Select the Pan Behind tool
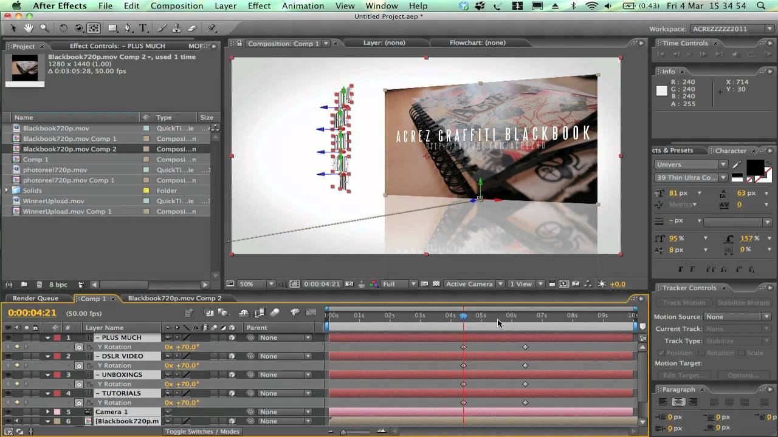The image size is (778, 437). pyautogui.click(x=94, y=28)
